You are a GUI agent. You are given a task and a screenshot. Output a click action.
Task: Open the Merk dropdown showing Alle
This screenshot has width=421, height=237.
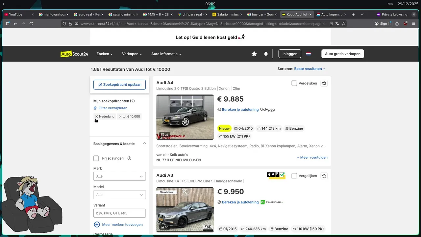click(x=119, y=176)
